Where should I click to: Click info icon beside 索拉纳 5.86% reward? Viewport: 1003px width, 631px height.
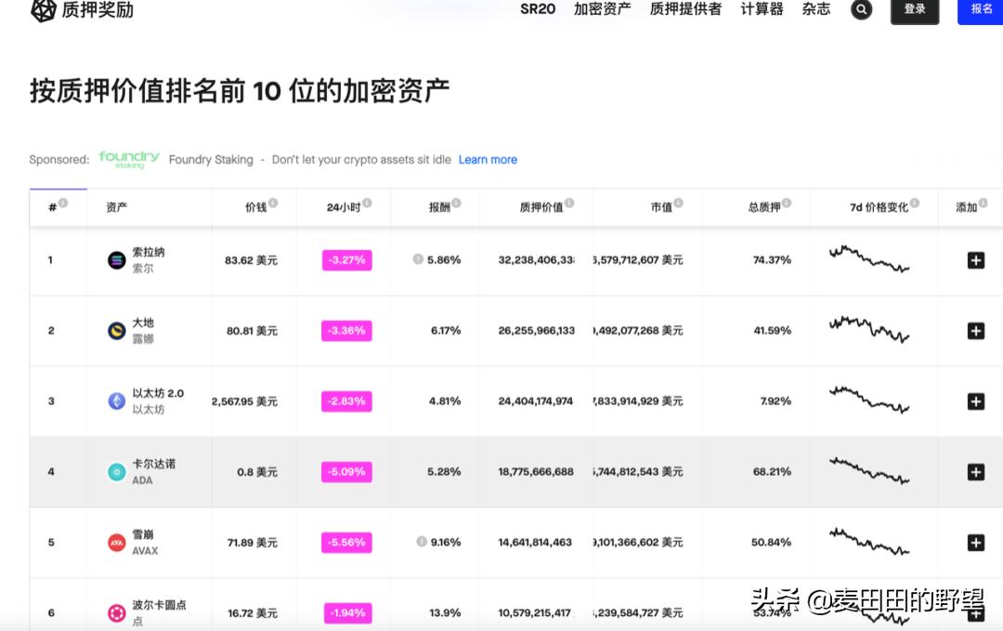click(x=418, y=260)
